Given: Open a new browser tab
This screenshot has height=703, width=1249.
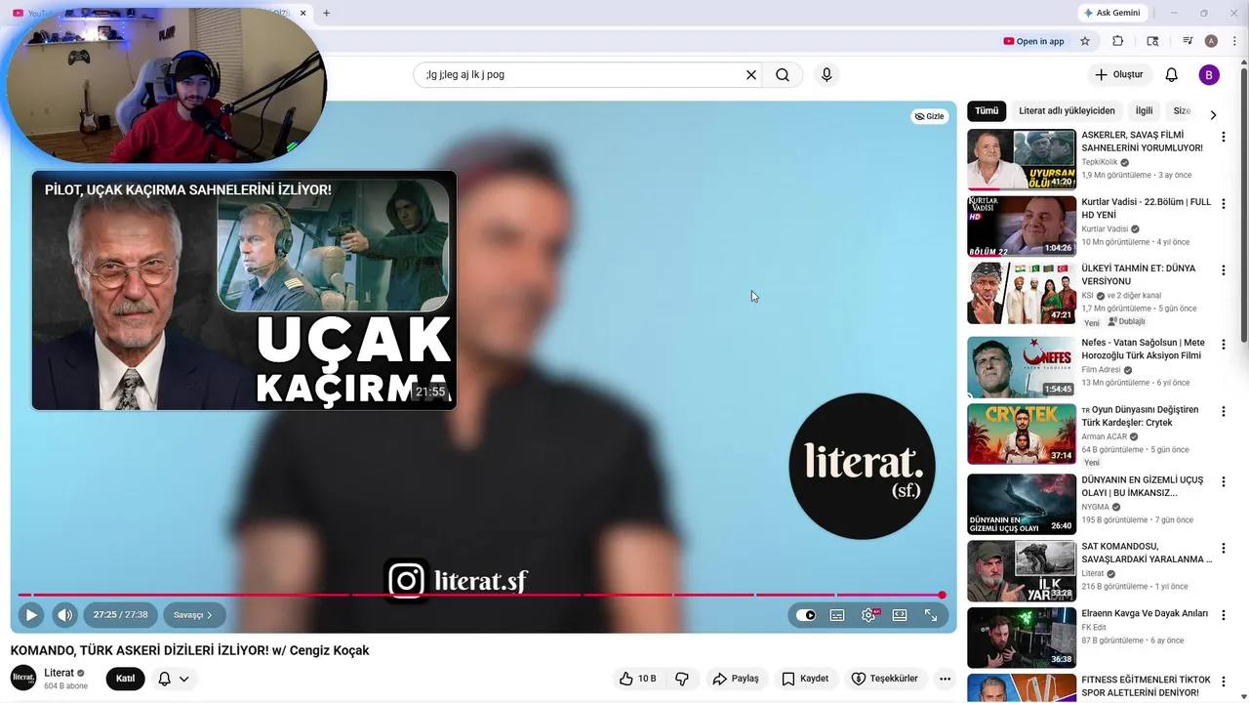Looking at the screenshot, I should (326, 13).
